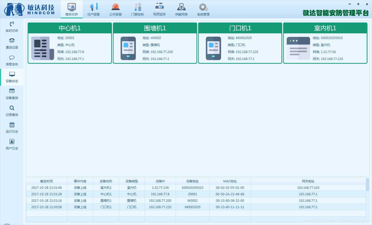Select the 门口机1 card header

click(x=240, y=28)
